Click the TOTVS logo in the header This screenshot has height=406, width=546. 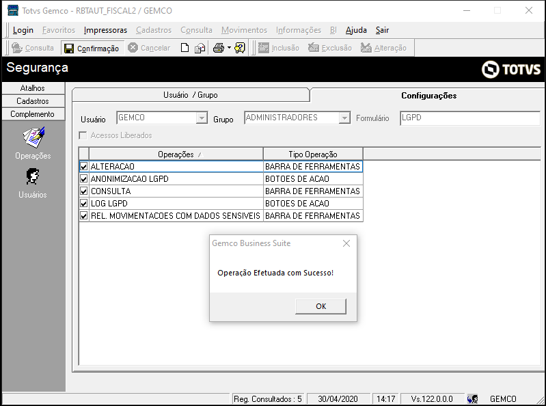[x=511, y=69]
